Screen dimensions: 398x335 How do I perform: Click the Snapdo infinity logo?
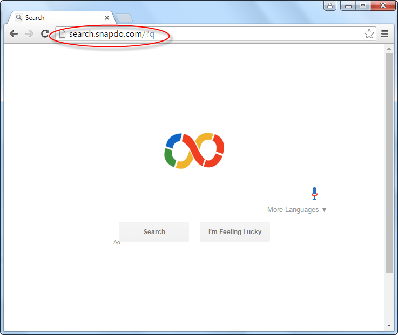pos(194,151)
